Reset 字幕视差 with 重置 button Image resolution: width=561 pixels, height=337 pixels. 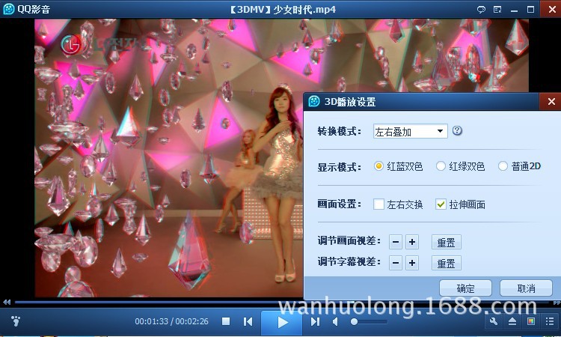447,263
